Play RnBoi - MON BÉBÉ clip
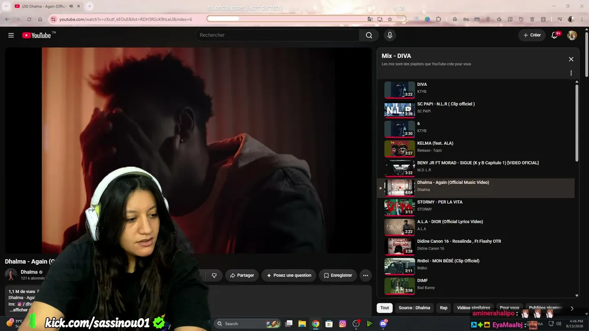 (476, 266)
